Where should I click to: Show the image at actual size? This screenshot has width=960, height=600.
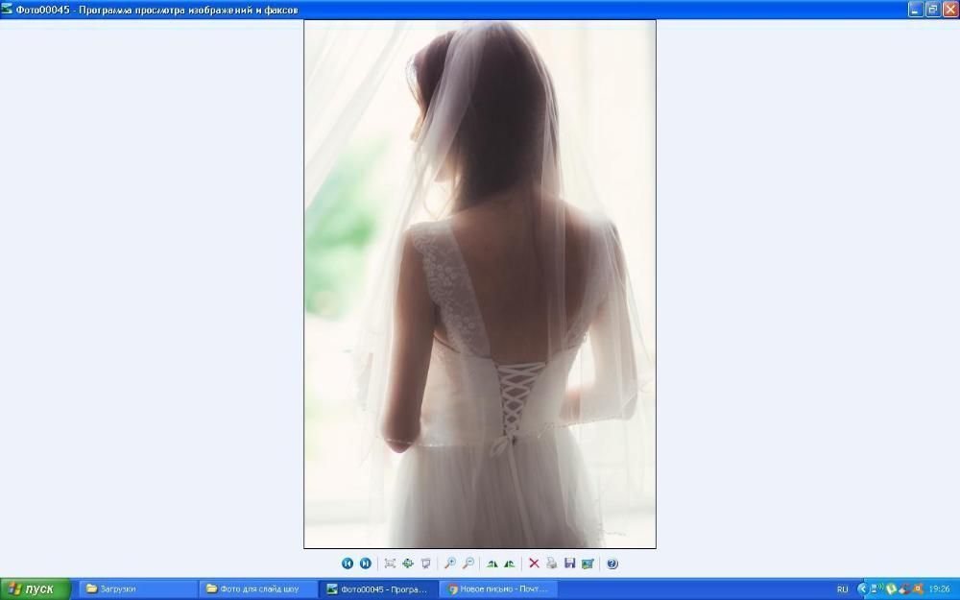click(x=408, y=564)
